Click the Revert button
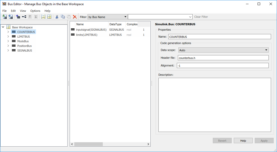 tap(222, 141)
